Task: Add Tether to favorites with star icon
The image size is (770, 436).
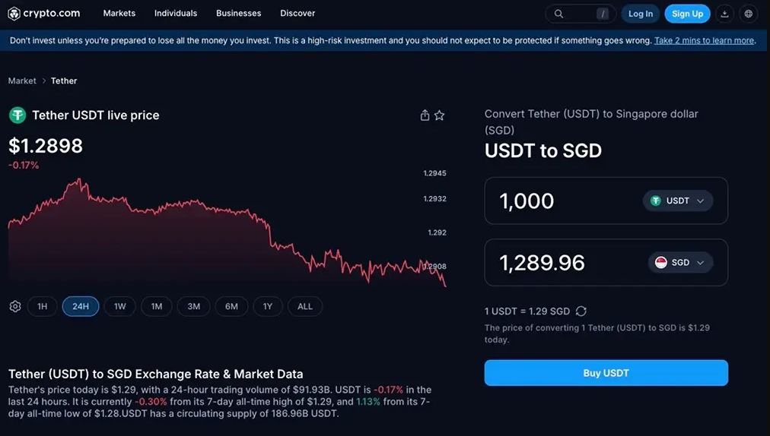Action: pyautogui.click(x=440, y=115)
